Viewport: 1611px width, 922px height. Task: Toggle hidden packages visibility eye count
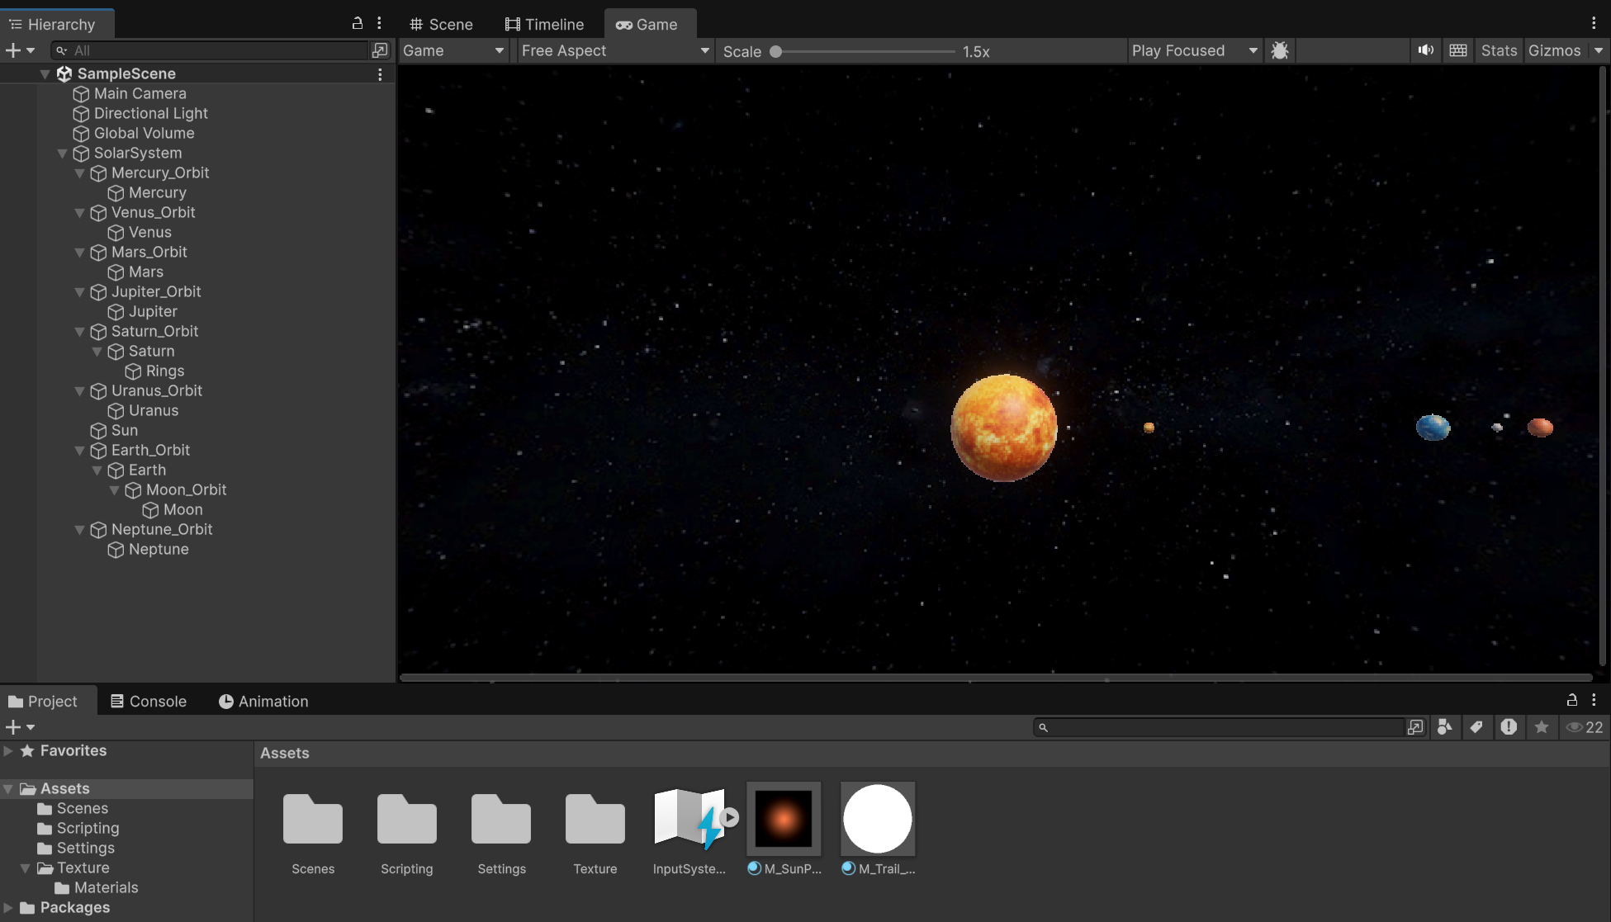1585,727
